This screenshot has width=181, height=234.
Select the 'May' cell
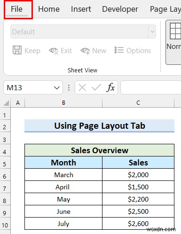(x=63, y=199)
